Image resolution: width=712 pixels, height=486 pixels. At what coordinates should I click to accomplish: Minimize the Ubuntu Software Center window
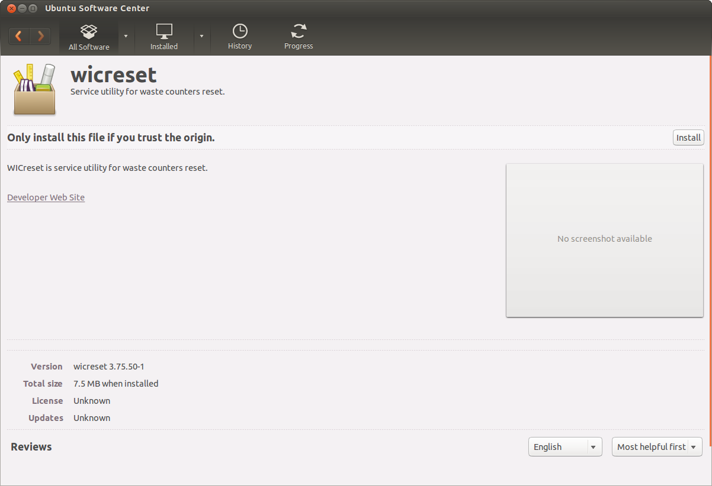[x=22, y=8]
